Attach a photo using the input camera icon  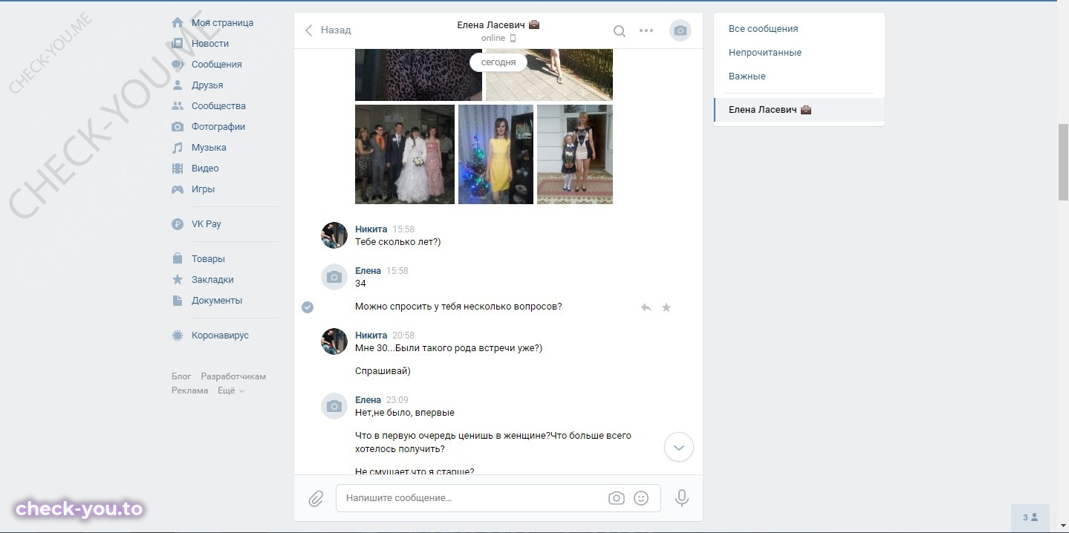pyautogui.click(x=616, y=498)
